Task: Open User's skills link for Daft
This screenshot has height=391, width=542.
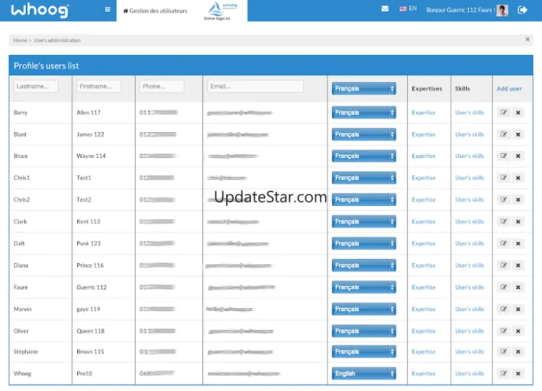Action: pos(470,244)
